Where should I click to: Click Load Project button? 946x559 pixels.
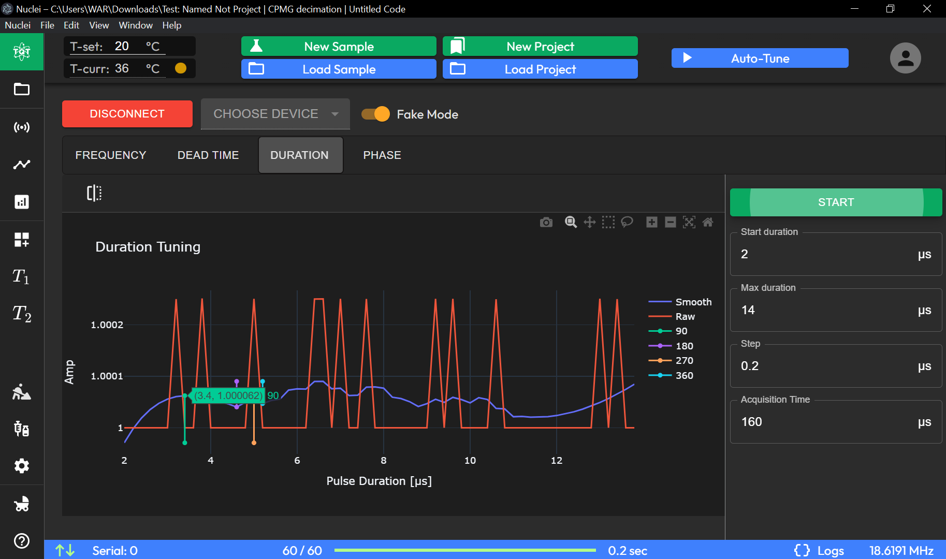[x=540, y=69]
